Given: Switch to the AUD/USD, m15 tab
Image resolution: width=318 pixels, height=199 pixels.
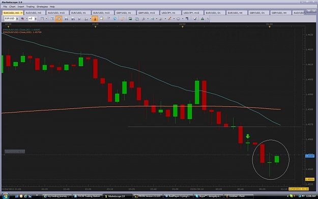Looking at the screenshot, I should (57, 13).
